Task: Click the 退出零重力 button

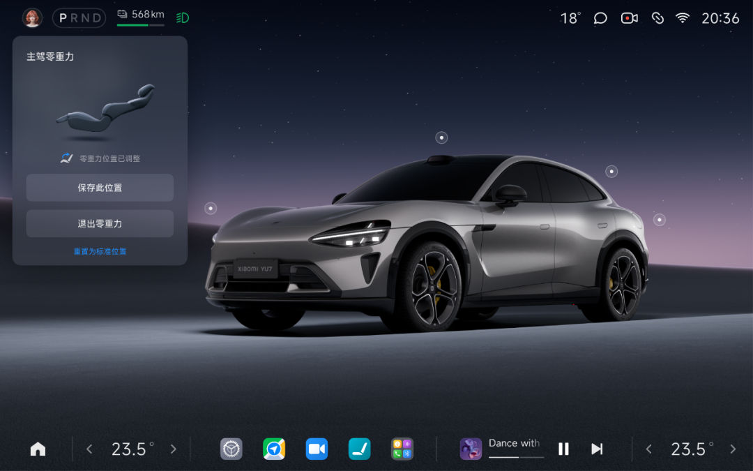Action: coord(100,223)
